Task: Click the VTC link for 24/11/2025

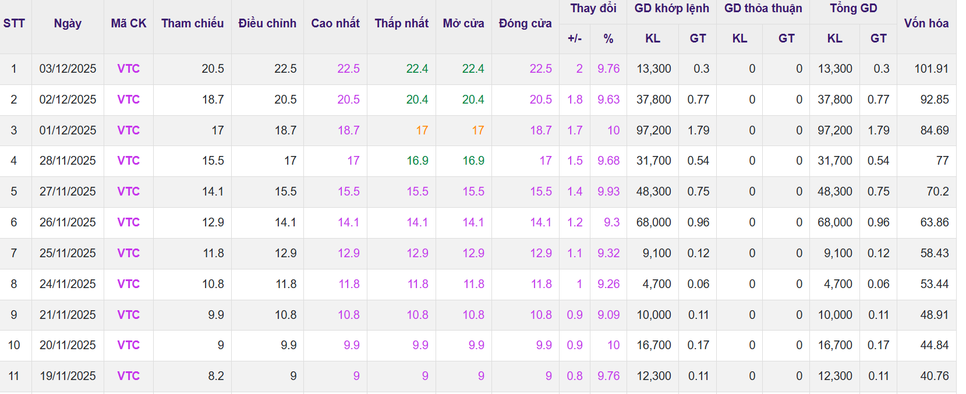Action: 128,284
